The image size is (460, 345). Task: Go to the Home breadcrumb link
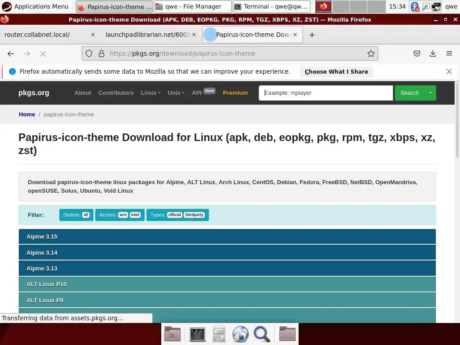[x=27, y=115]
